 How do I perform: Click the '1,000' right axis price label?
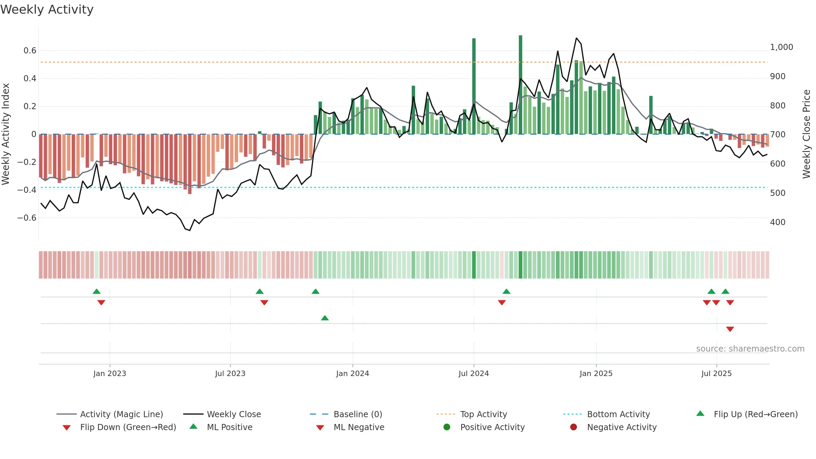[x=781, y=47]
